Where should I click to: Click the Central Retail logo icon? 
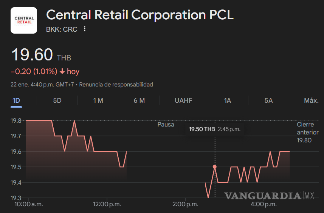(x=24, y=20)
